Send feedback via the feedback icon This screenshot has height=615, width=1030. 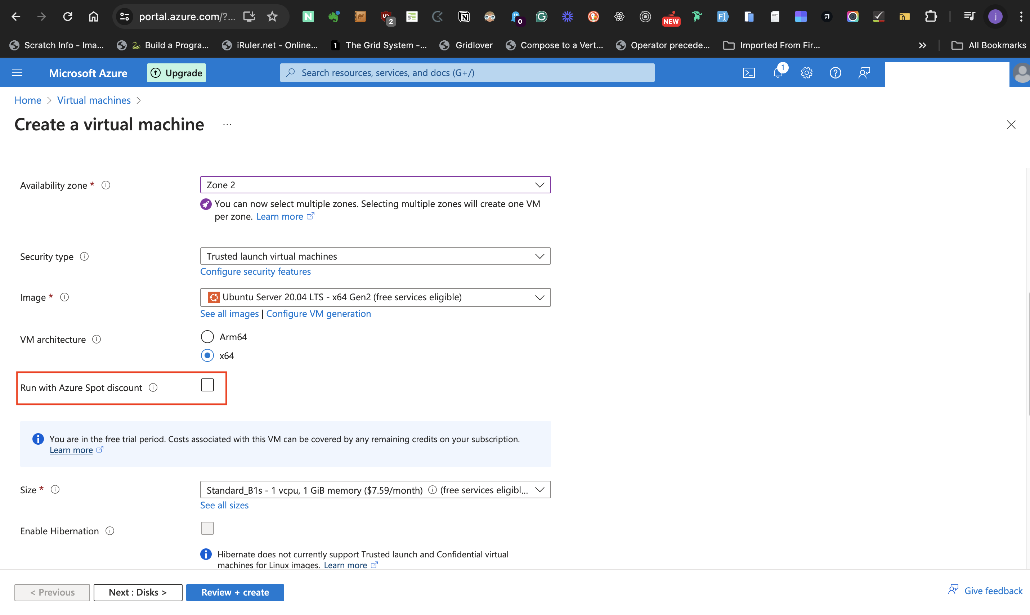865,72
